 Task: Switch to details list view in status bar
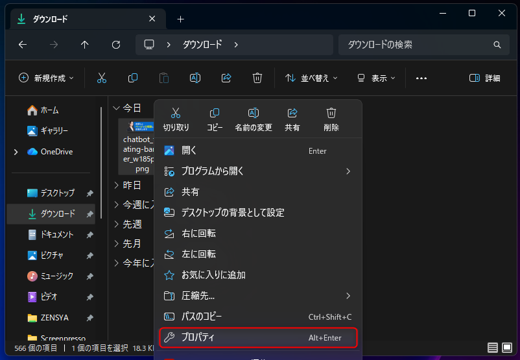click(x=493, y=348)
